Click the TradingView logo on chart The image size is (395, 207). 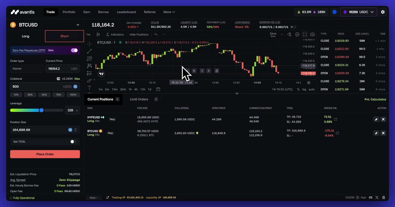(x=101, y=74)
